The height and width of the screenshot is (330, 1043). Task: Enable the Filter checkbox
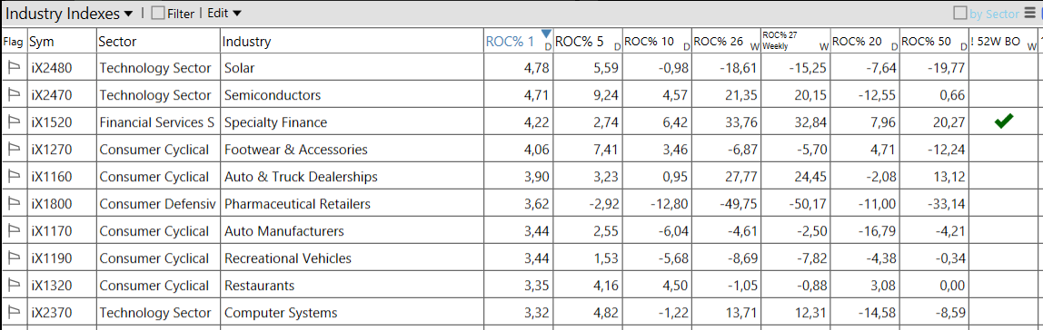[158, 13]
